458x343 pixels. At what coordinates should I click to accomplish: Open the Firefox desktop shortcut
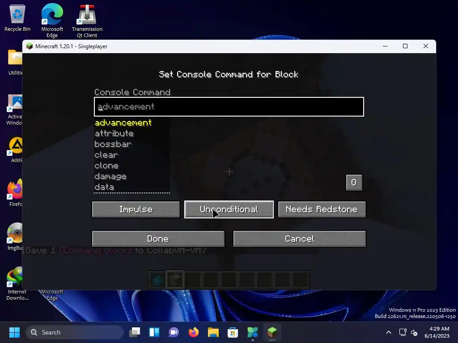point(15,193)
